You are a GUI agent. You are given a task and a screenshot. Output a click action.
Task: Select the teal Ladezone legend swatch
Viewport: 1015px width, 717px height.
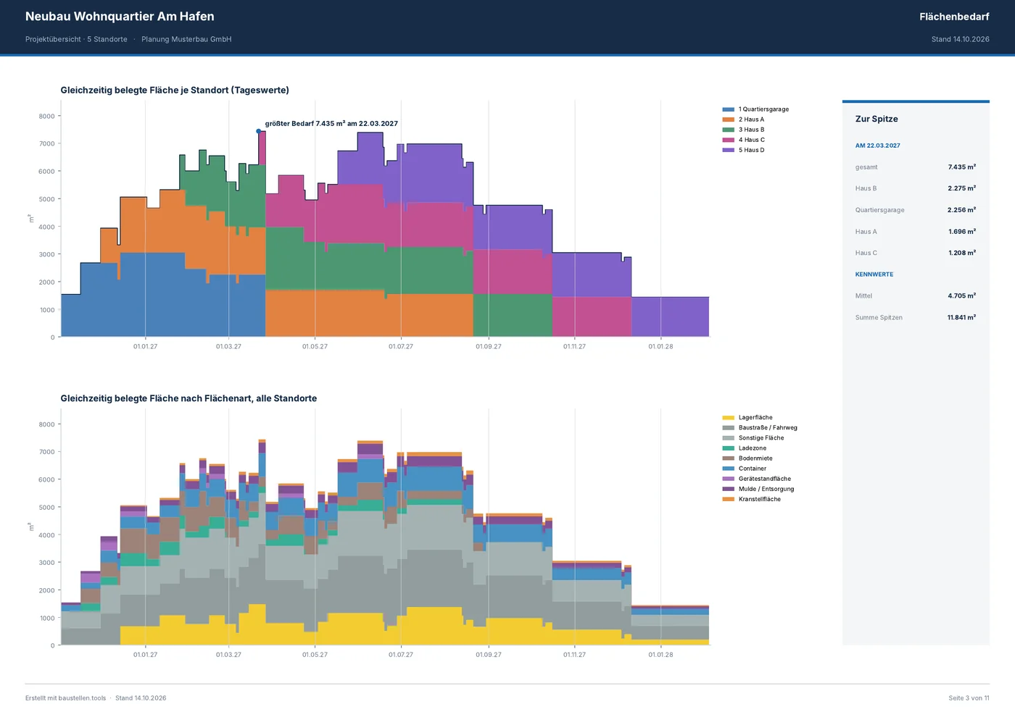click(x=728, y=448)
